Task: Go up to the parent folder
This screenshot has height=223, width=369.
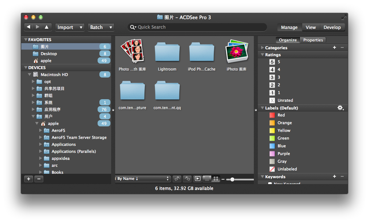Action: point(47,27)
